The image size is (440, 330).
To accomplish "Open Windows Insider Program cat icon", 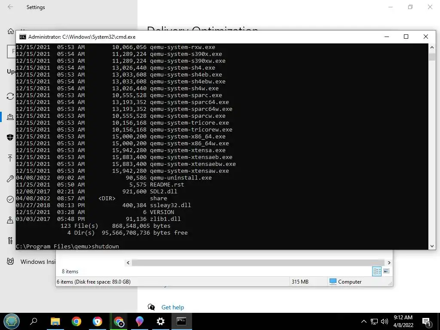I will (10, 262).
